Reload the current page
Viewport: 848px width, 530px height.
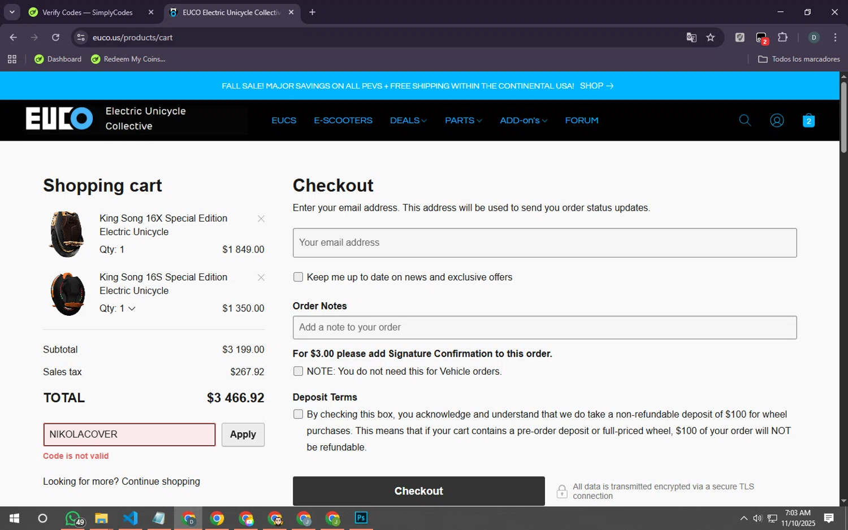pyautogui.click(x=55, y=37)
